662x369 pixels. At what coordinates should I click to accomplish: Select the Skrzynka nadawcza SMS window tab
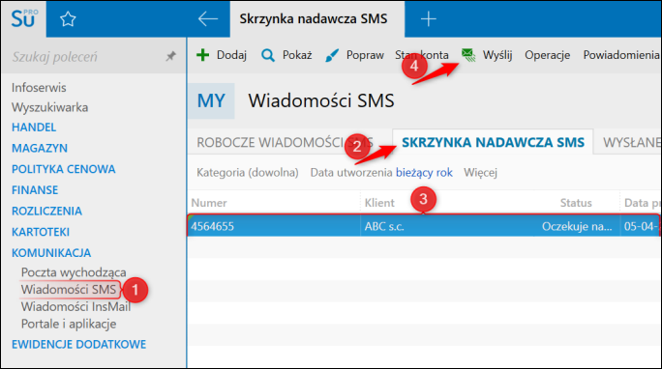coord(314,19)
